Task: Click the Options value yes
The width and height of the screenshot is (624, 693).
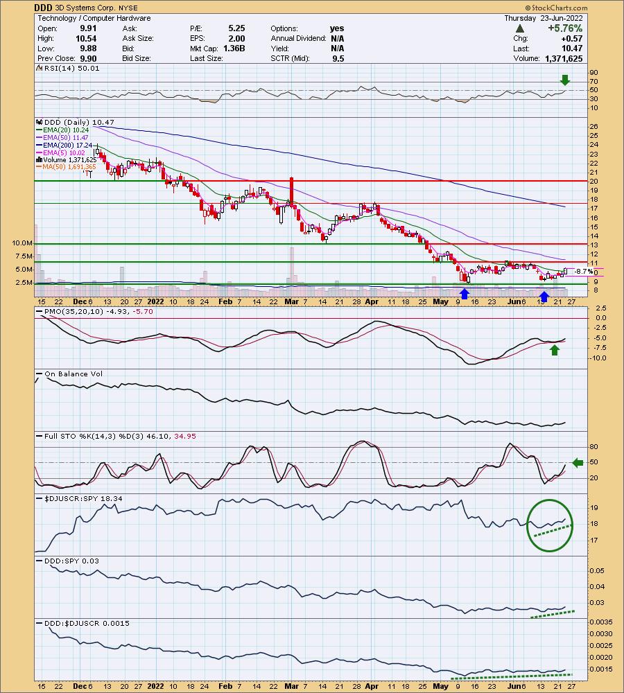Action: point(337,28)
